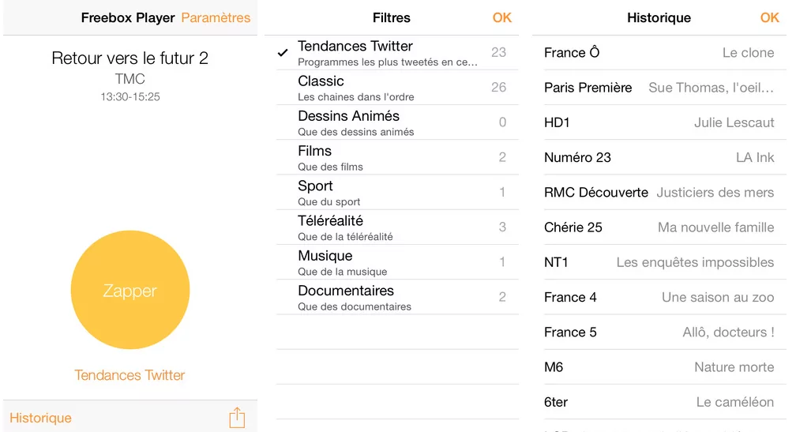Screen dimensions: 796x432
Task: Open Paramètres settings link
Action: click(216, 17)
